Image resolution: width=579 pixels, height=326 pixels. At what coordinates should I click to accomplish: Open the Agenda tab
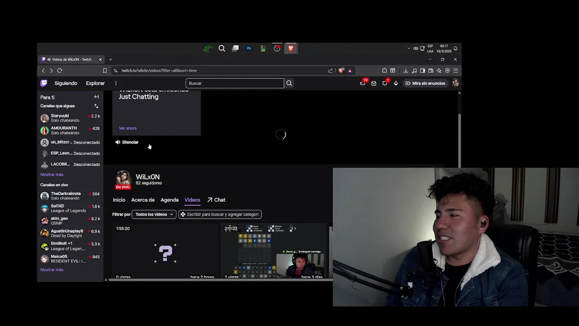[x=170, y=200]
